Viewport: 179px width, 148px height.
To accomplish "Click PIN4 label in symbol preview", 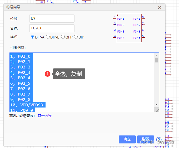I will click(x=121, y=38).
